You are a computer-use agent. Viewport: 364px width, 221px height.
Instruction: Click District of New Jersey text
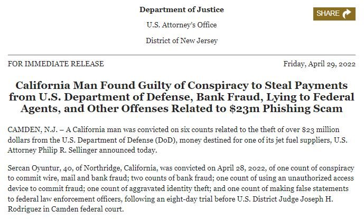(x=182, y=41)
